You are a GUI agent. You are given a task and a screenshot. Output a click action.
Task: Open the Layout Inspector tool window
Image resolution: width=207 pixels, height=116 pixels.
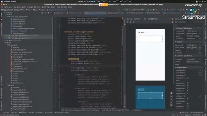tap(197, 113)
